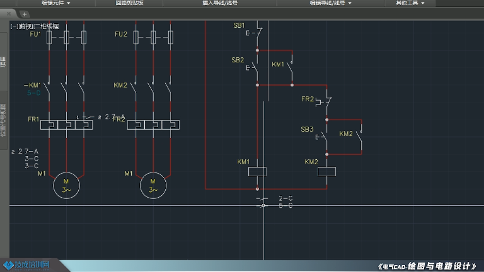Image resolution: width=484 pixels, height=272 pixels.
Task: Open the 俯视 view control menu
Action: (x=26, y=26)
